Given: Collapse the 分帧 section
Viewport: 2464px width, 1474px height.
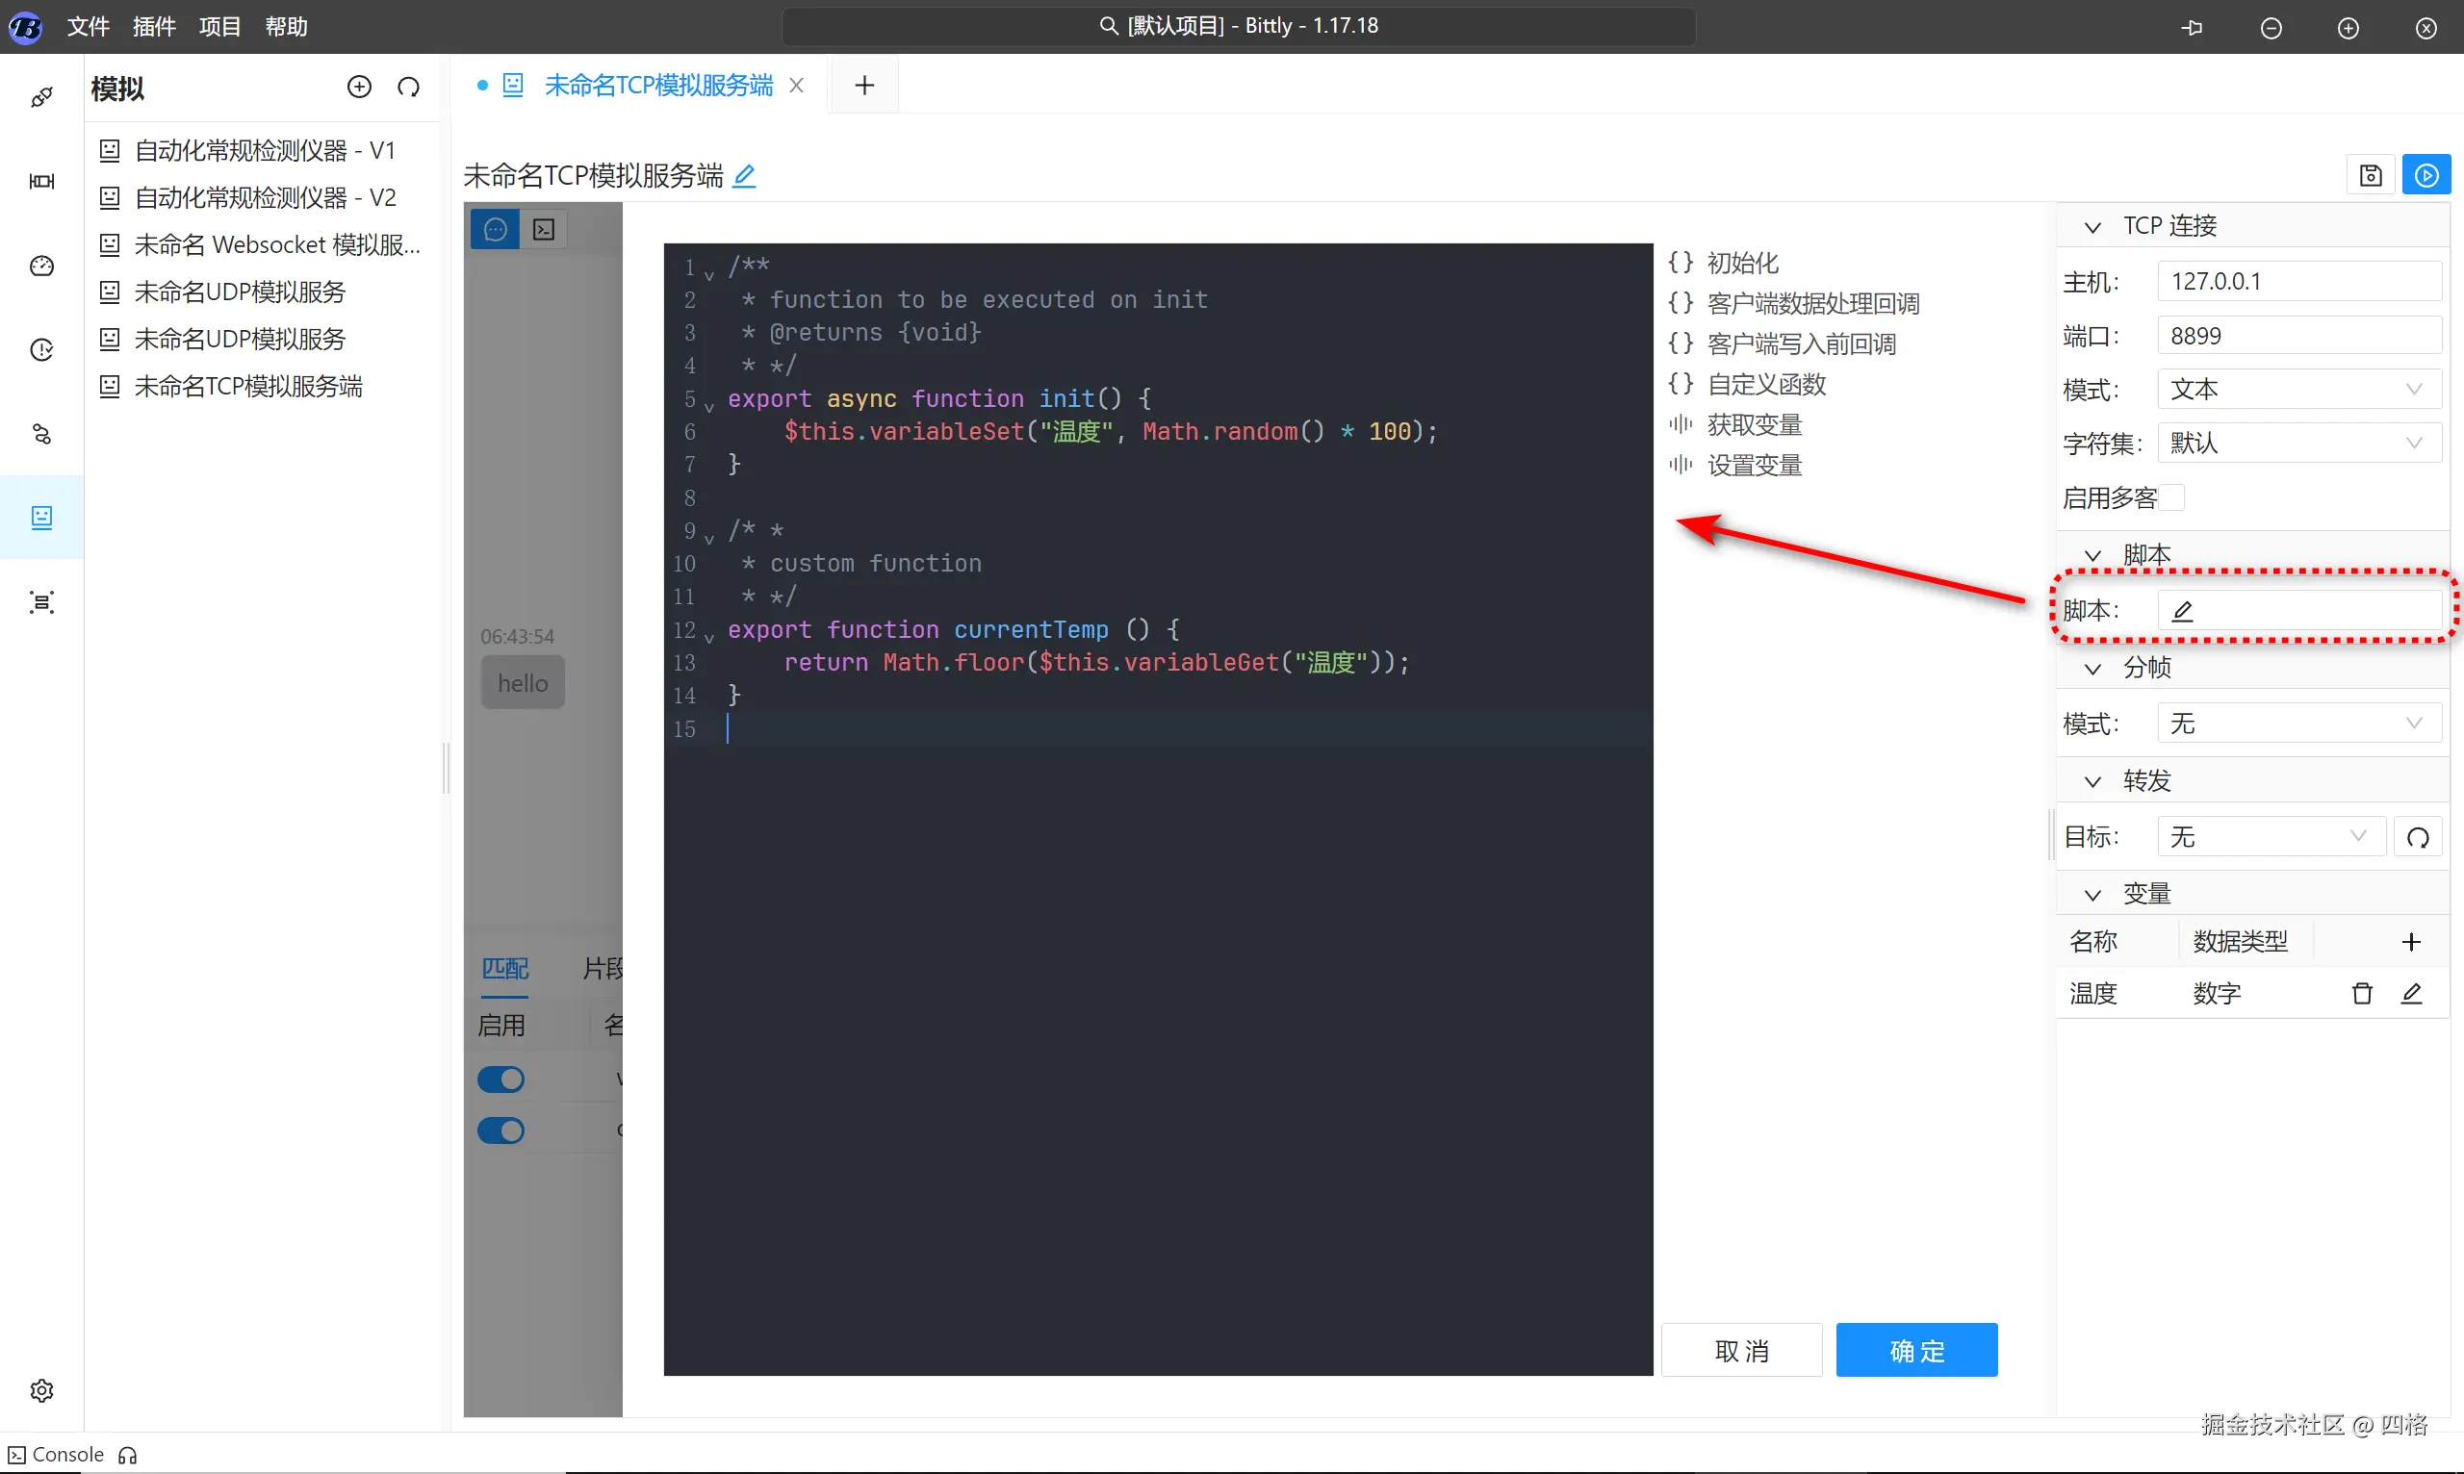Looking at the screenshot, I should pyautogui.click(x=2092, y=669).
